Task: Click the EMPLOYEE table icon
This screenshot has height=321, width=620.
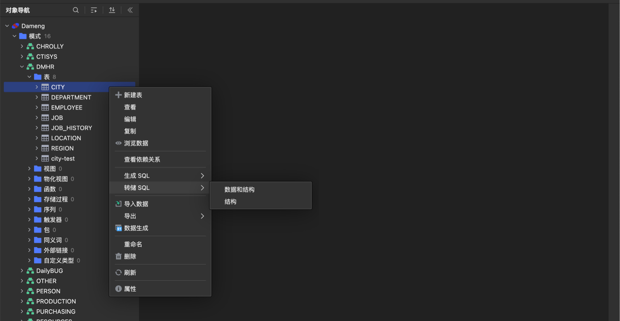Action: (45, 108)
